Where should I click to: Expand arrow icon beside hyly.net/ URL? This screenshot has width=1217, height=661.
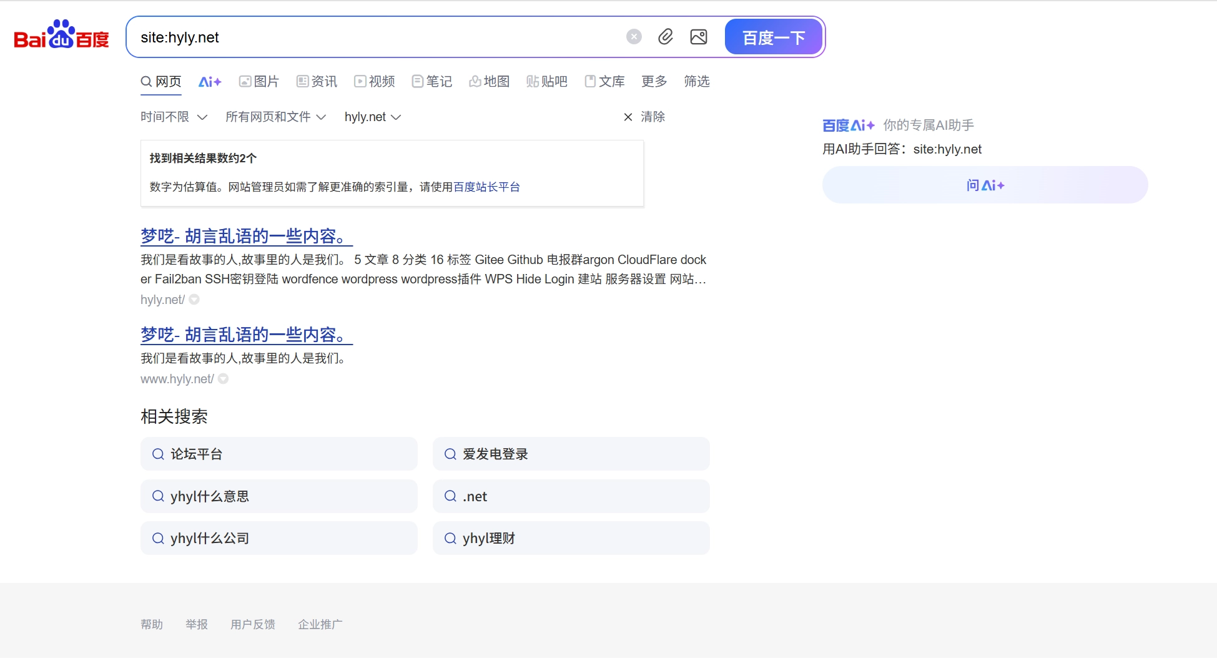click(194, 300)
